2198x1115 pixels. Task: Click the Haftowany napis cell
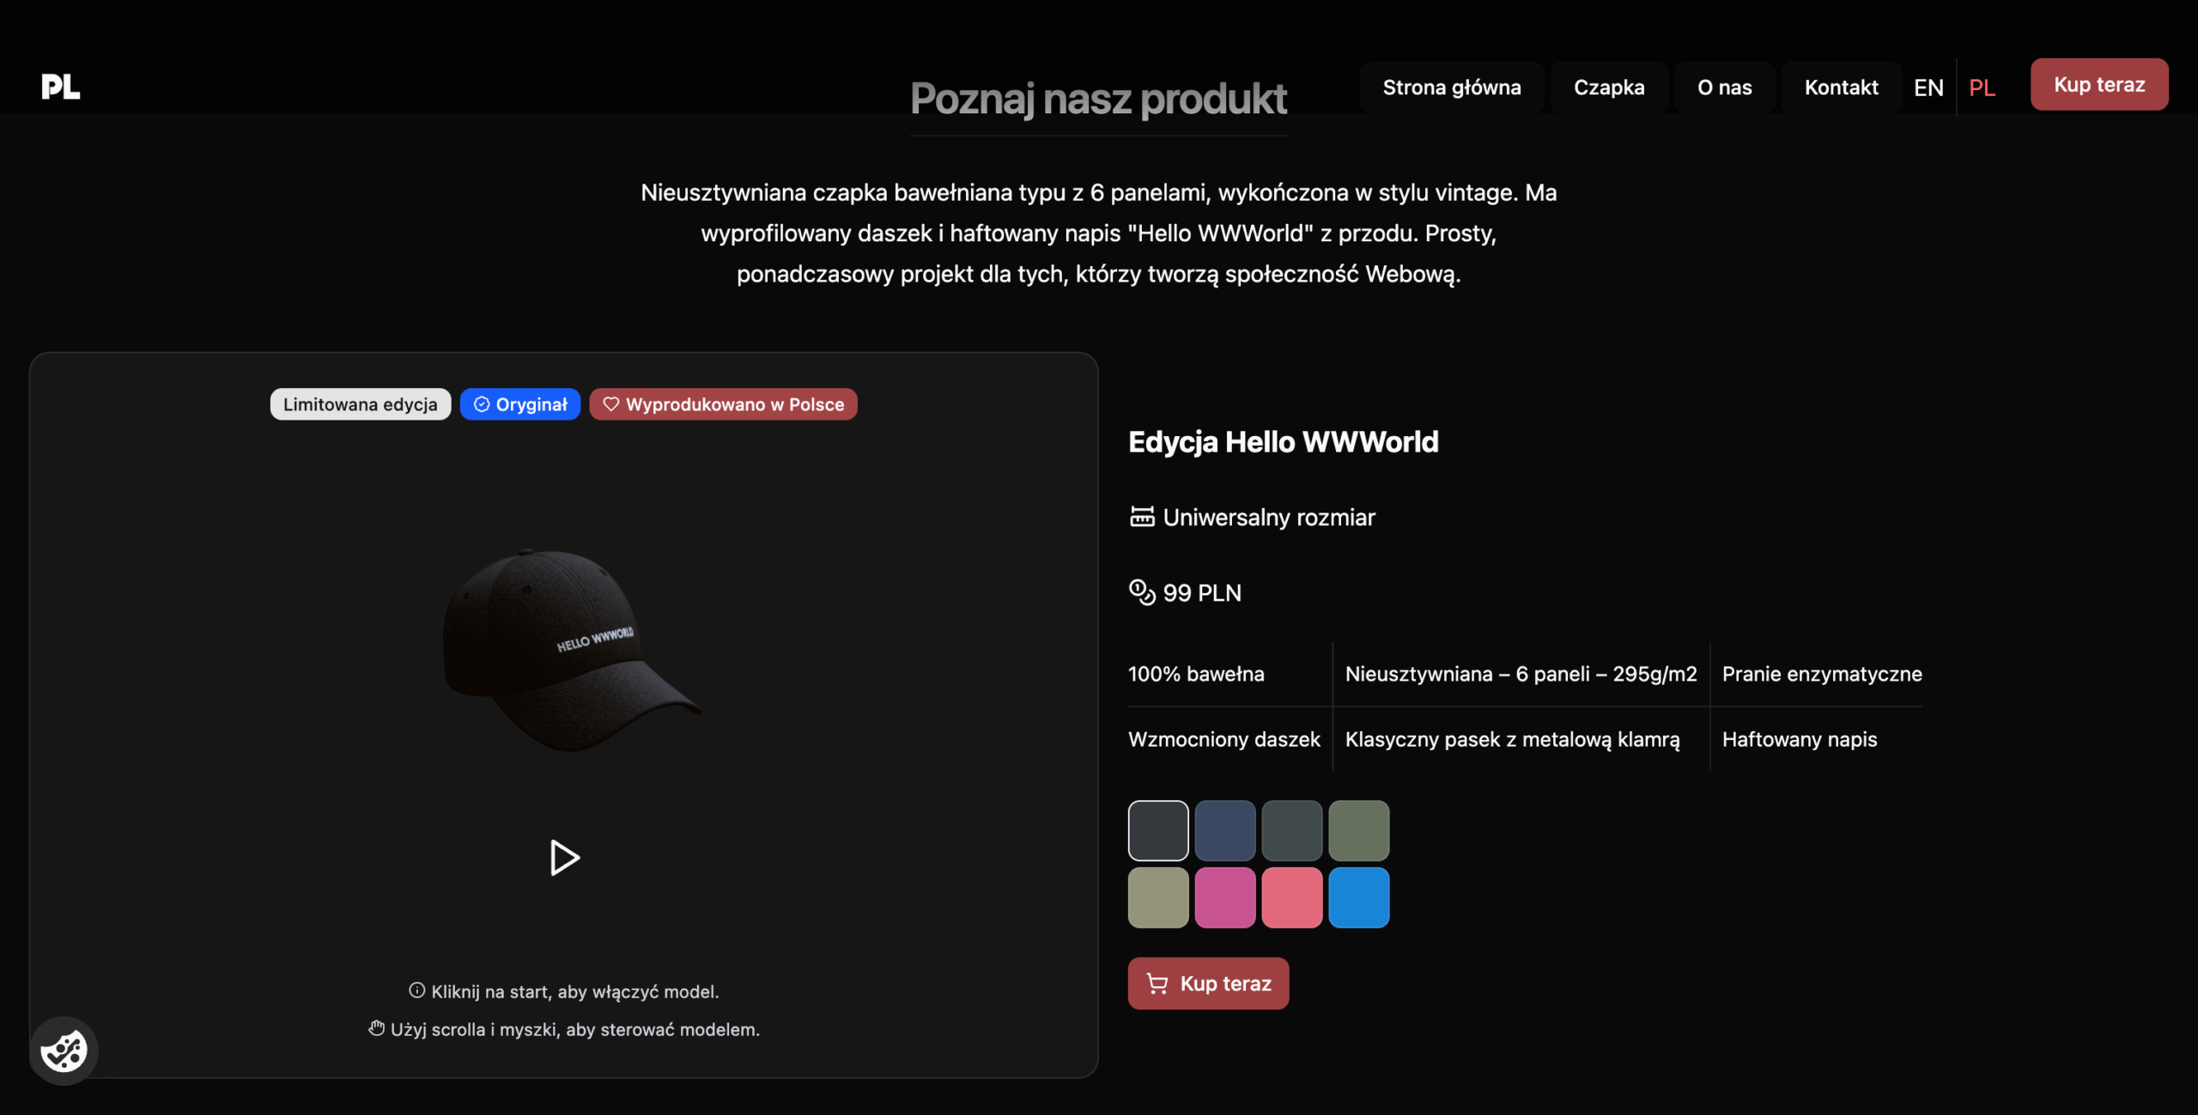(x=1800, y=739)
